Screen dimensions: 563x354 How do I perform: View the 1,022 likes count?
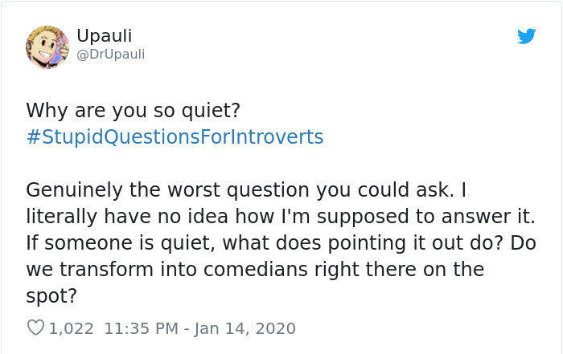pos(72,328)
